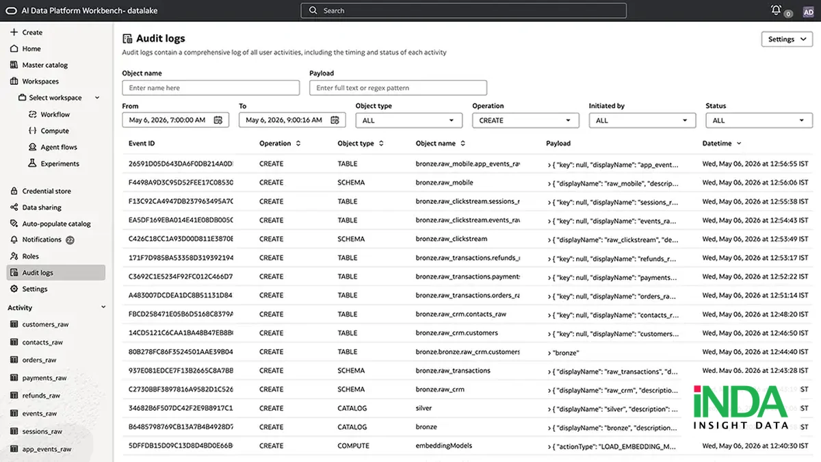Click the customers_raw table icon under Activity

pyautogui.click(x=14, y=324)
